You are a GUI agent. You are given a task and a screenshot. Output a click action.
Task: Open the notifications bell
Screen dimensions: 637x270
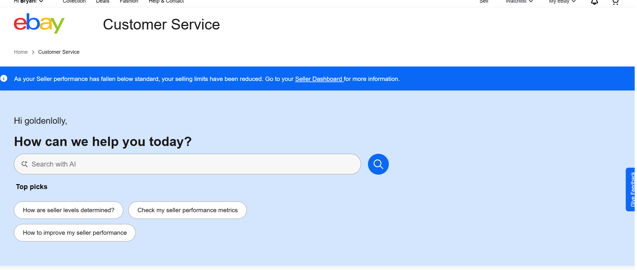click(594, 2)
